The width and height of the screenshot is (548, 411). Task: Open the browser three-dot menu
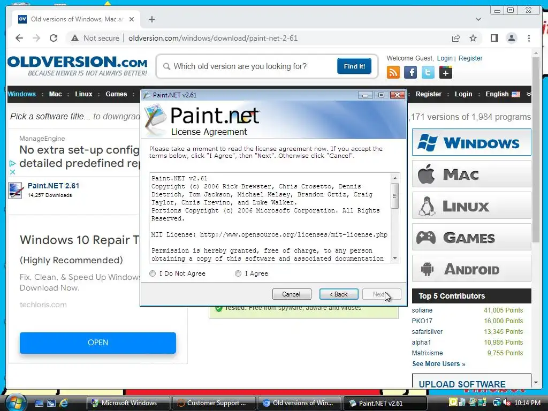click(x=529, y=38)
